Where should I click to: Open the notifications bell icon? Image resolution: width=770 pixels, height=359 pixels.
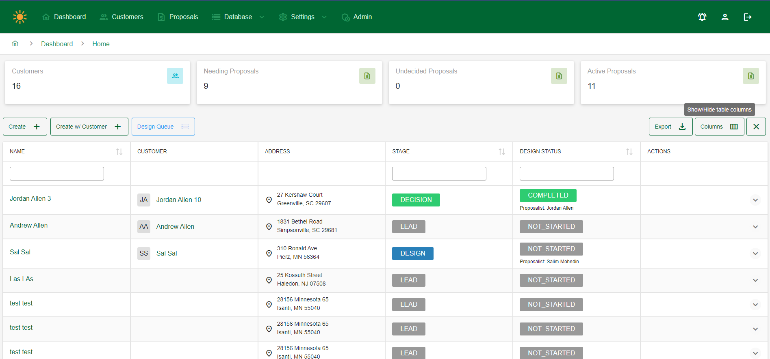(x=702, y=17)
